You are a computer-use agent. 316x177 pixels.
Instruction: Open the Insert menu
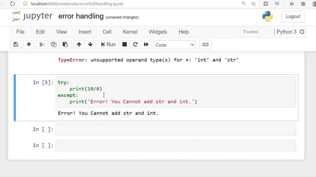click(x=85, y=32)
